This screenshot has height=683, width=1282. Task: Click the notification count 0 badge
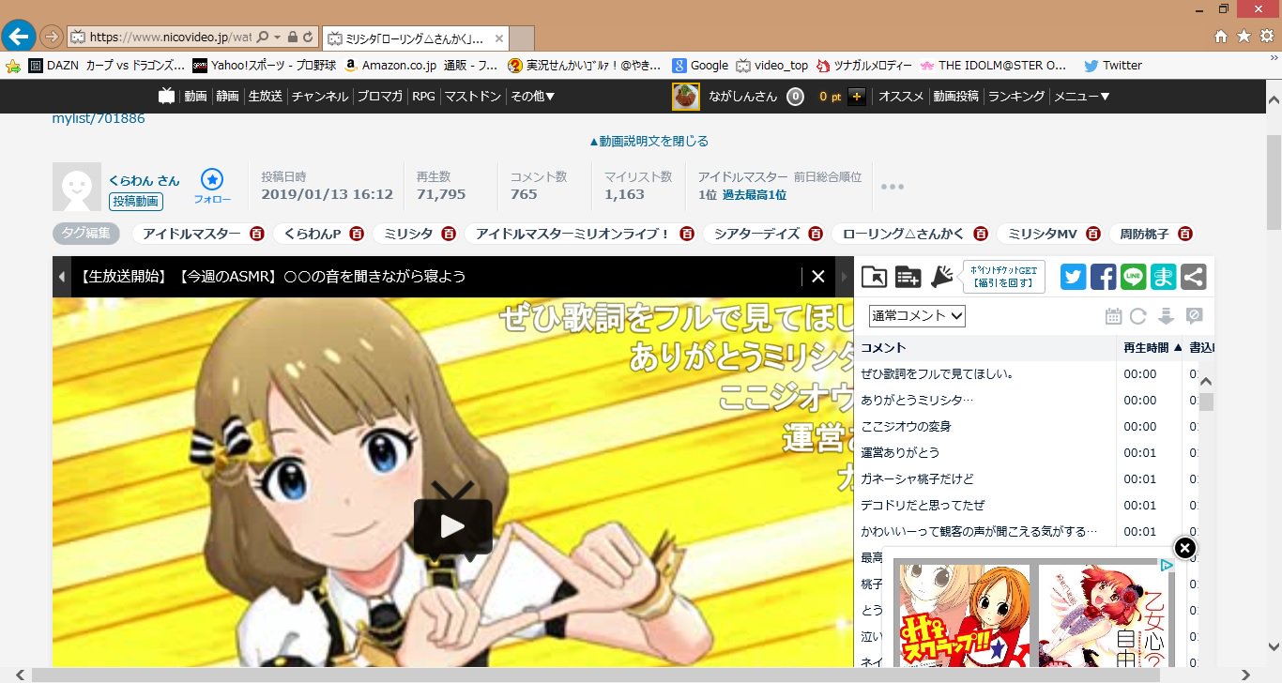click(795, 96)
